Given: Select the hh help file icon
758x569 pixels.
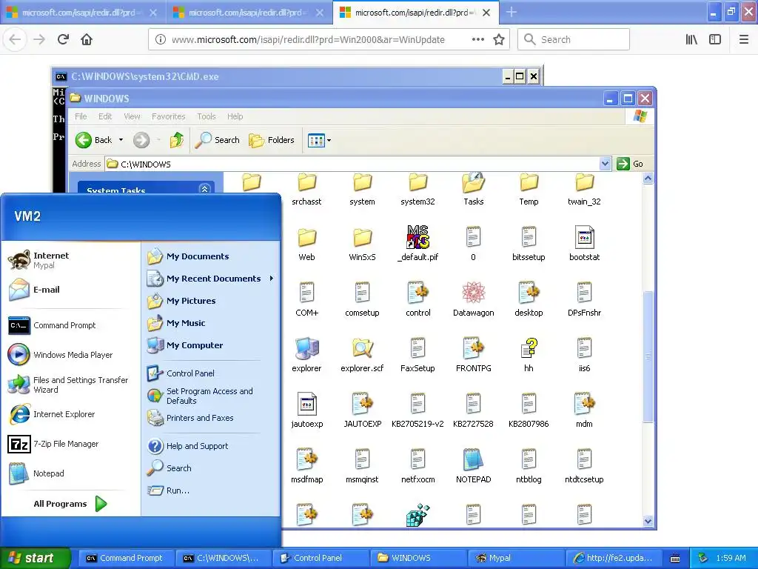Looking at the screenshot, I should tap(529, 355).
